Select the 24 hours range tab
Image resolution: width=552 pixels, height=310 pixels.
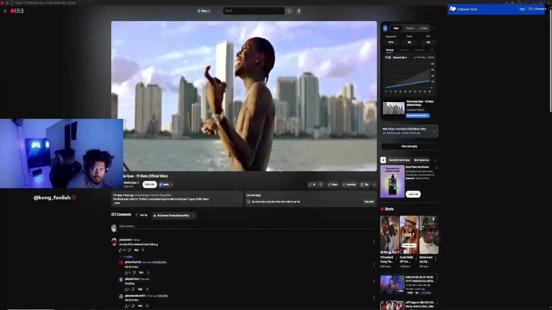[389, 50]
